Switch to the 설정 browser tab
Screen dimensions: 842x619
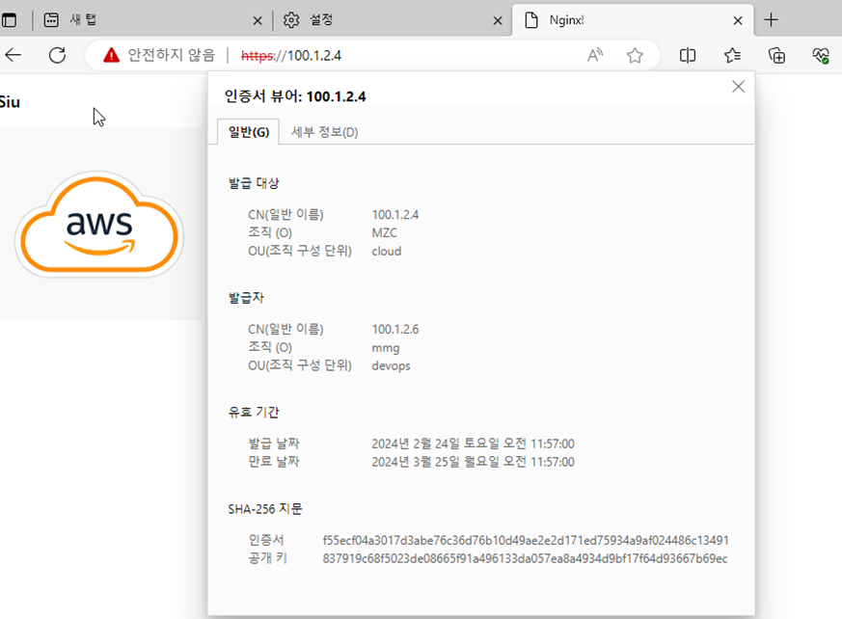[x=392, y=20]
